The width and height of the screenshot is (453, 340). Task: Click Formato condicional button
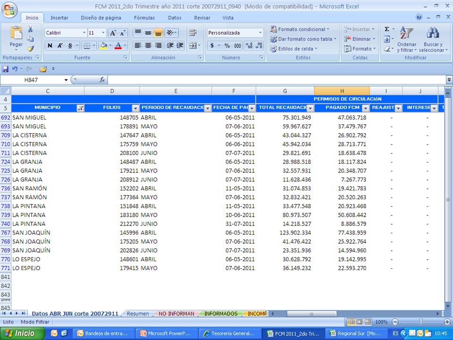300,29
